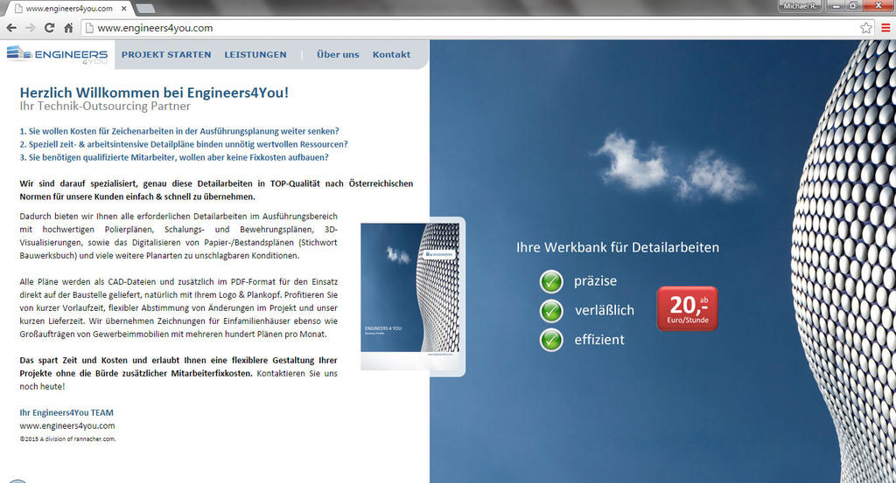Open the LEISTUNGEN menu item
Image resolution: width=896 pixels, height=483 pixels.
click(255, 55)
